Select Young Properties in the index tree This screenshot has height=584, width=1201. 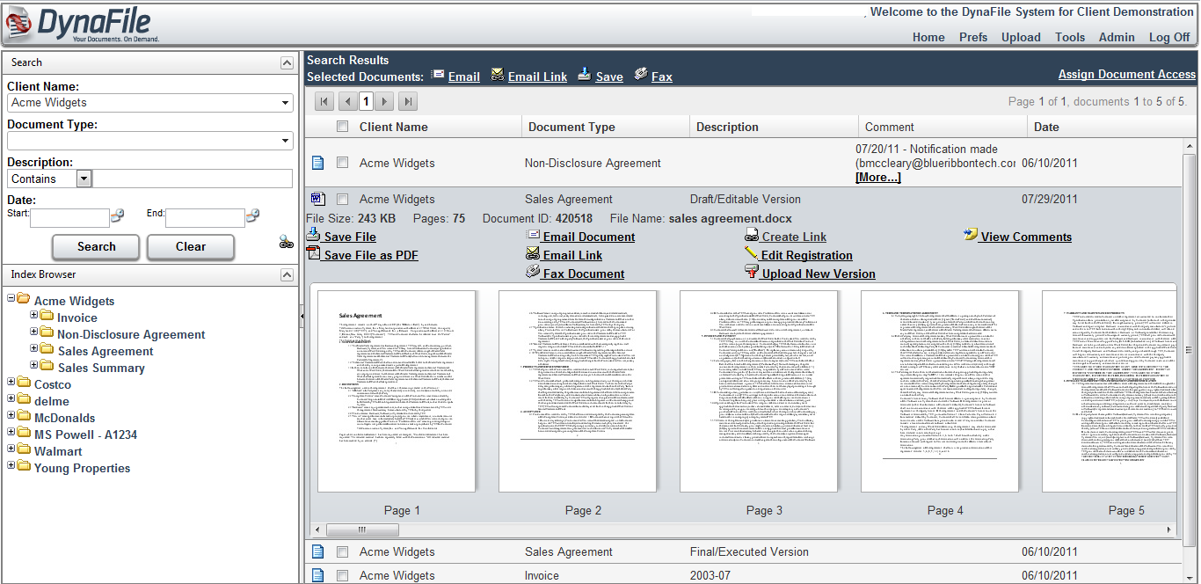(82, 468)
